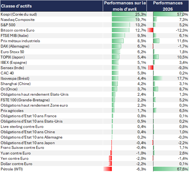
Task: Select the 2,2% April value for FSTE 100
Action: [142, 100]
